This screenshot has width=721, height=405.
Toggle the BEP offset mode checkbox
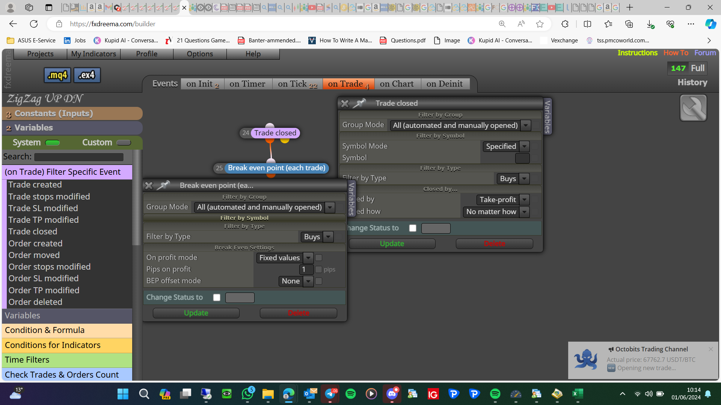point(319,281)
